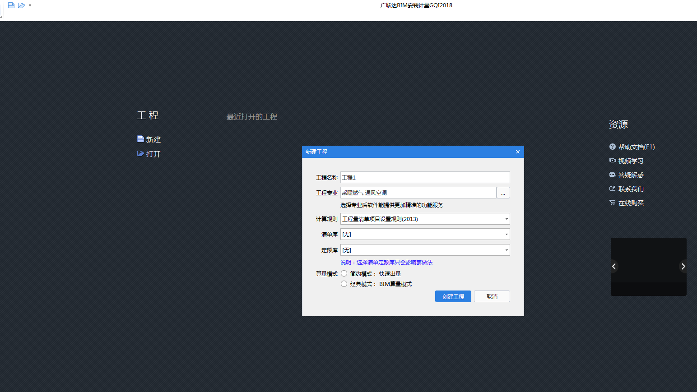Open 联系我们 contact link
The image size is (697, 392).
(x=631, y=189)
